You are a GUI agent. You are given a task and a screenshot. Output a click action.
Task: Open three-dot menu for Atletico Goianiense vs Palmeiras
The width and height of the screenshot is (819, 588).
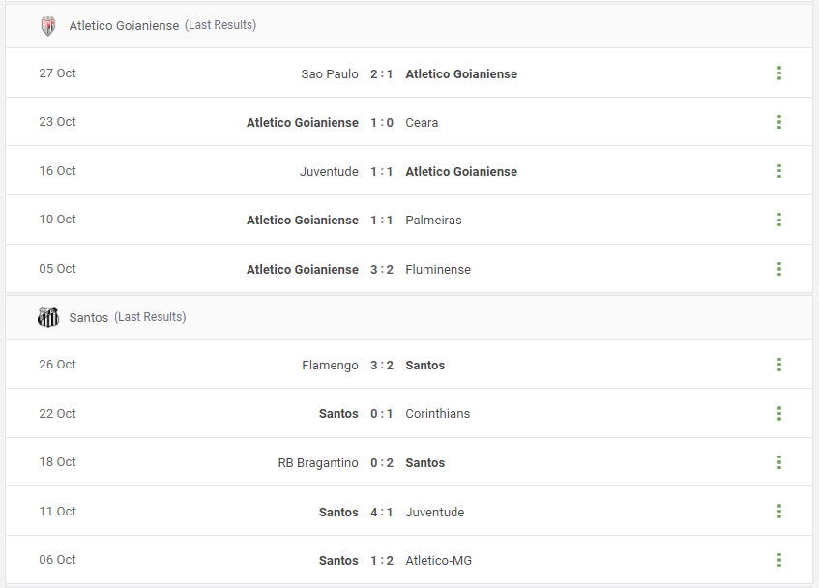pyautogui.click(x=778, y=220)
